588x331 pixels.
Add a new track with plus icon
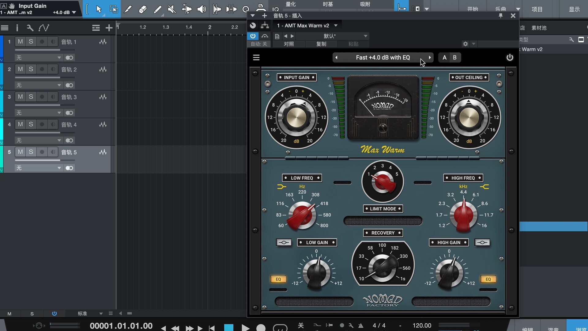tap(109, 28)
